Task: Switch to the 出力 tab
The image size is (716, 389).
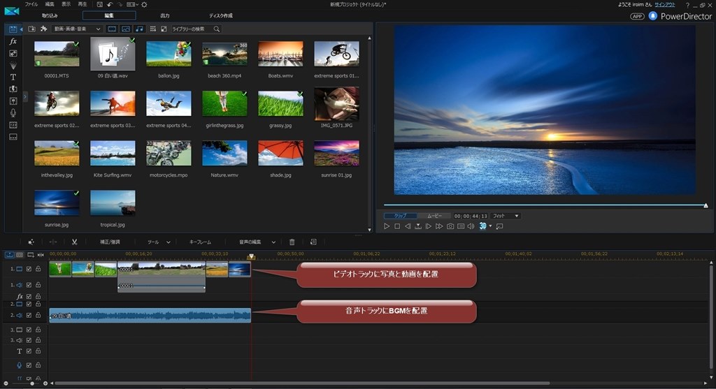Action: point(165,15)
